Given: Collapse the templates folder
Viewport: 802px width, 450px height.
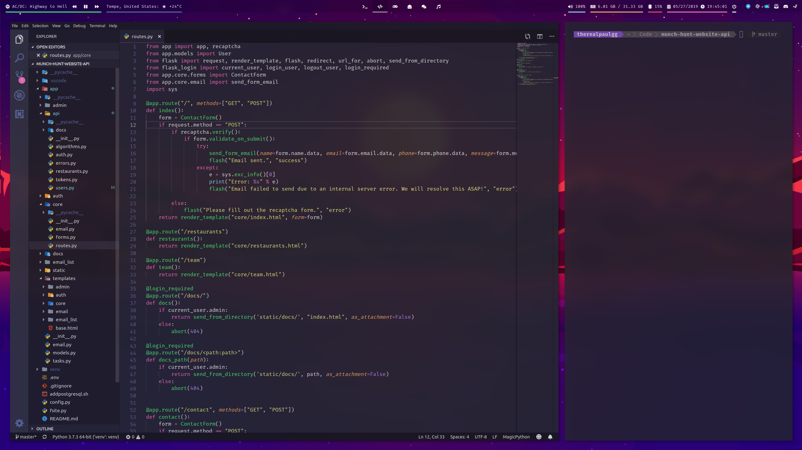Looking at the screenshot, I should tap(64, 278).
